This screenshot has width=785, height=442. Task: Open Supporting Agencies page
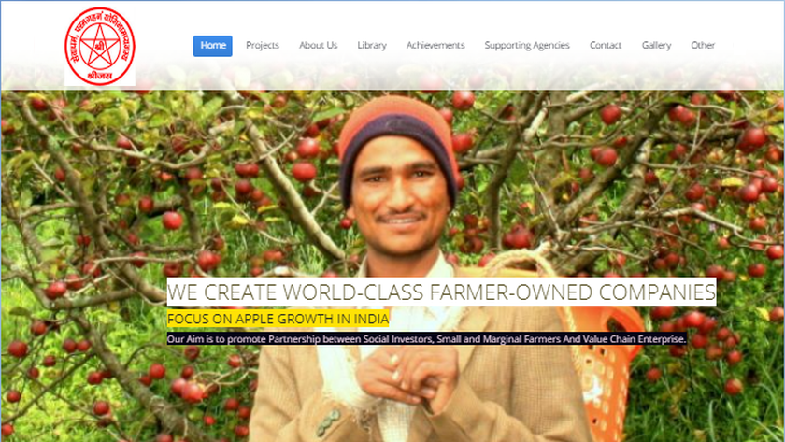tap(527, 46)
